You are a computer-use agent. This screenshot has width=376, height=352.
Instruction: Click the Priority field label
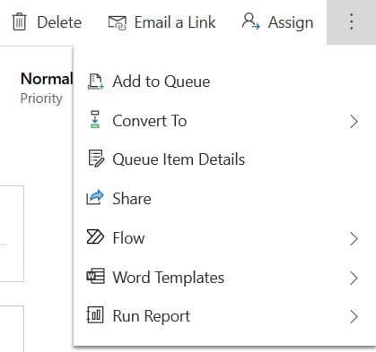point(41,99)
